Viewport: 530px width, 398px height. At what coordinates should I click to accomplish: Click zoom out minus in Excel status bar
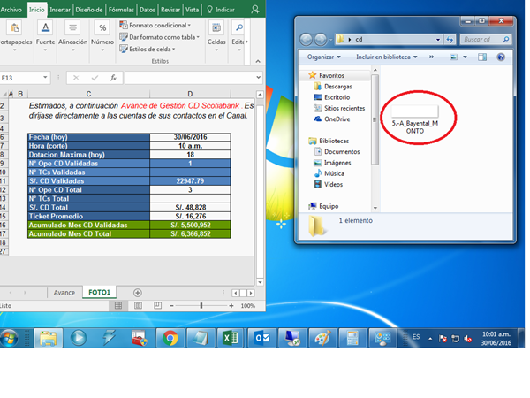[x=171, y=306]
